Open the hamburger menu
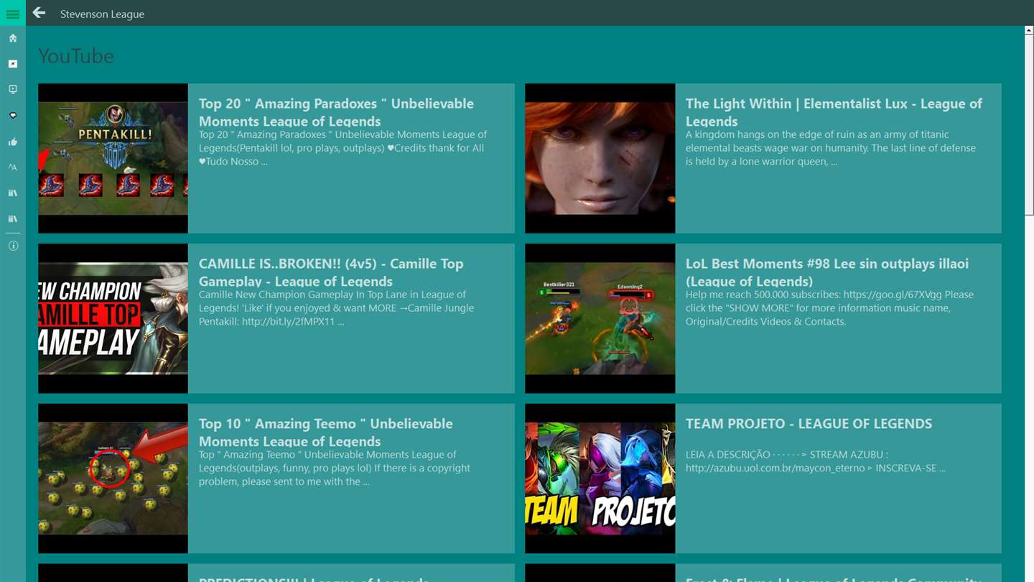Viewport: 1034px width, 582px height. tap(13, 14)
